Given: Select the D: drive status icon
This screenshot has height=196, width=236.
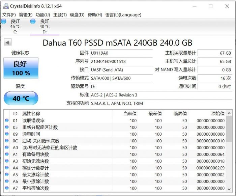Looking at the screenshot, I should tap(33, 22).
